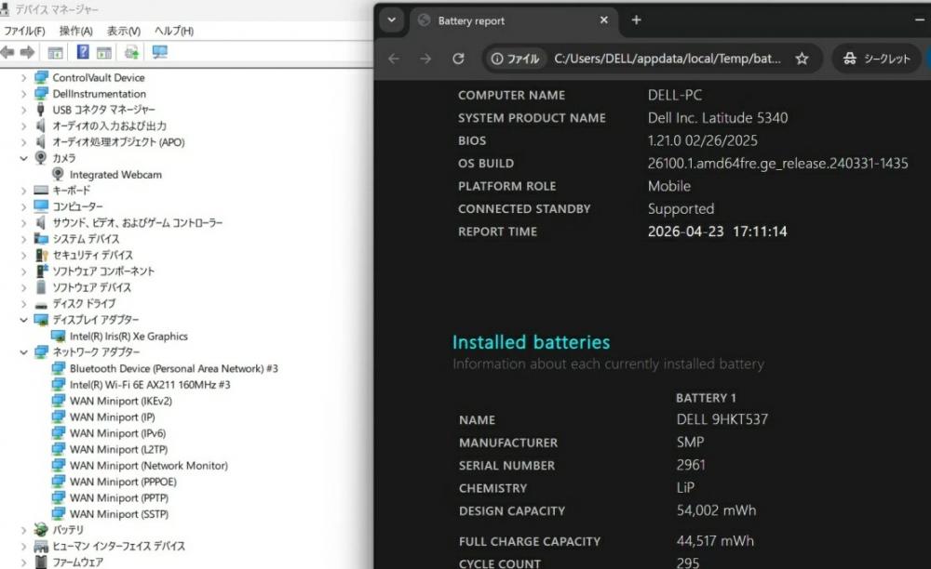Image resolution: width=931 pixels, height=569 pixels.
Task: Collapse the カメラ category
Action: coord(24,158)
